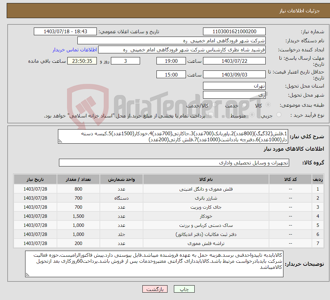Viewport: 330px width, 300px height.
Task: Click the item name فلش مموری و دانگل امنیتی
Action: [x=206, y=189]
